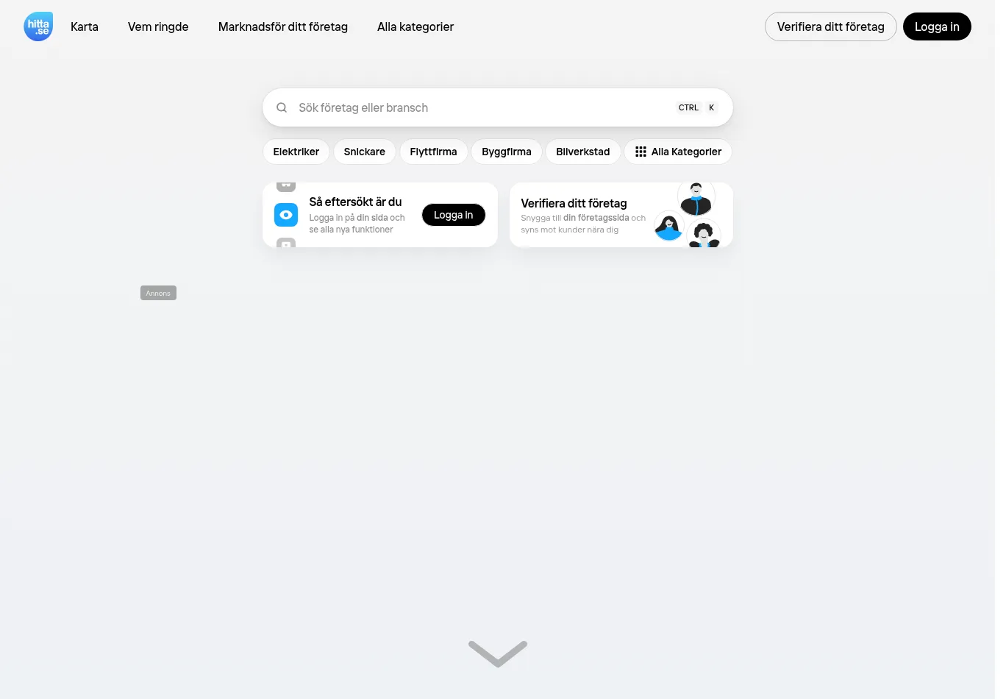This screenshot has height=699, width=1006.
Task: Click the curly-haired person avatar illustration
Action: pos(704,235)
